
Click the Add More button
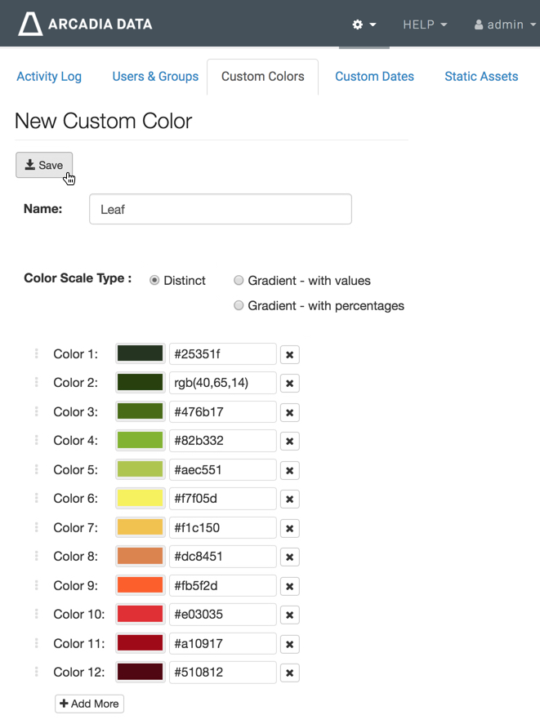point(89,704)
